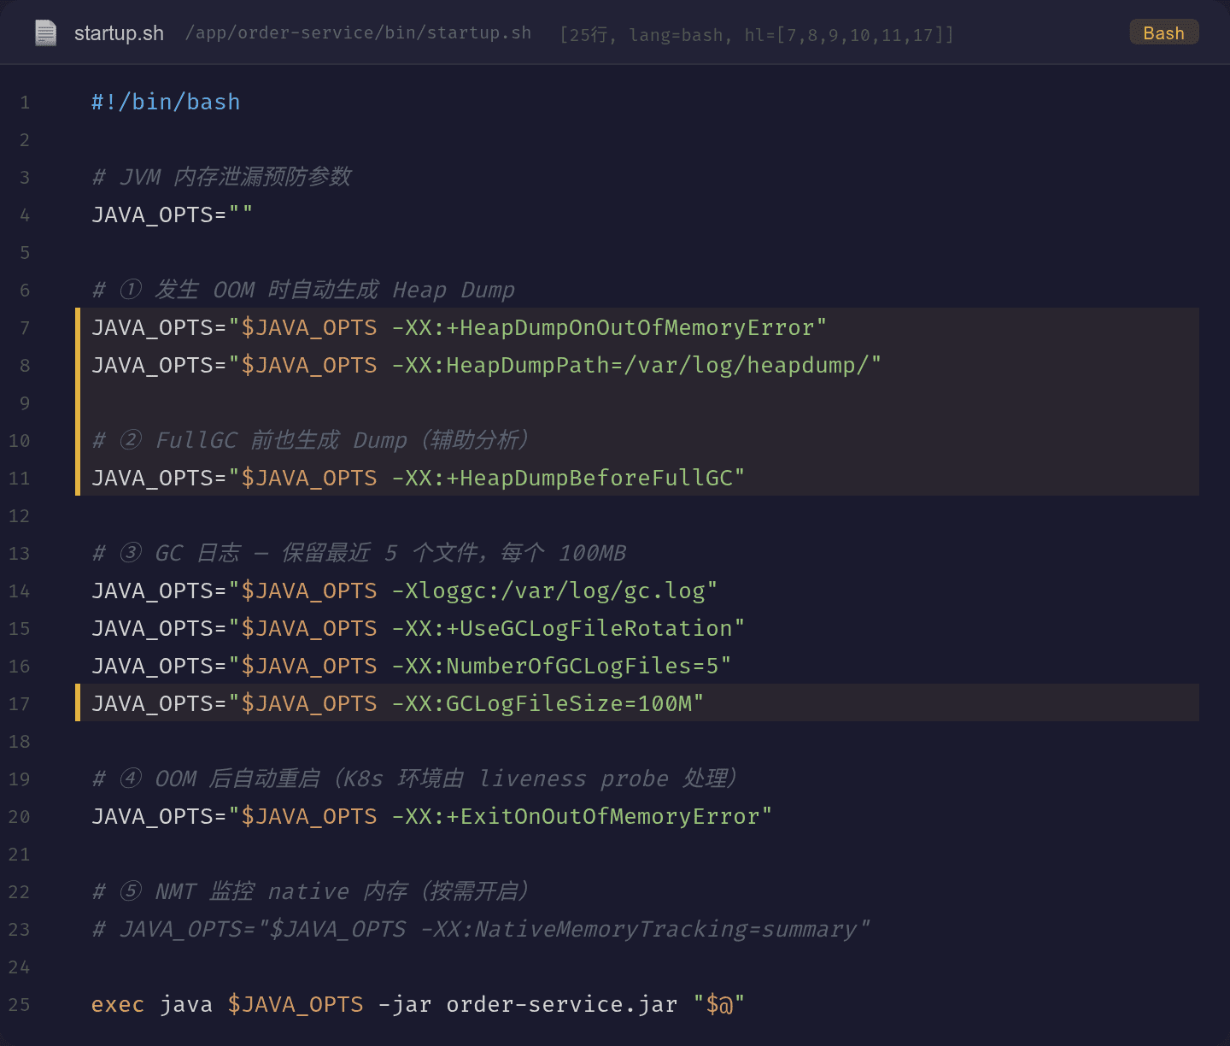Viewport: 1230px width, 1046px height.
Task: Click the comment 'NMT 监控 native 内存'
Action: (282, 891)
